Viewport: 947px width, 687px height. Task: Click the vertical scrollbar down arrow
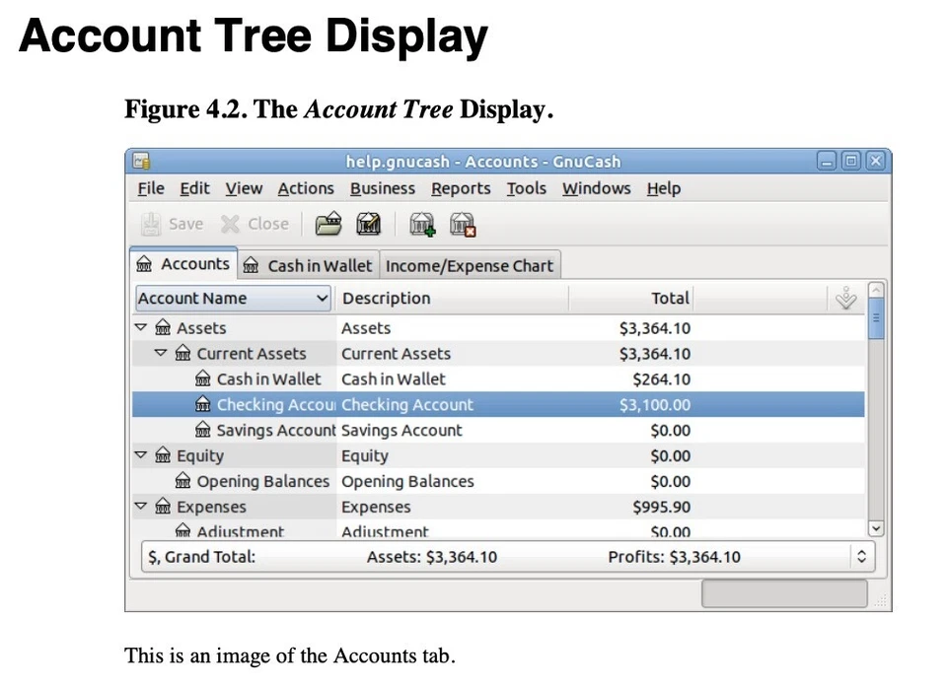[875, 528]
